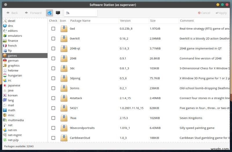
Task: Select the dns category icon
Action: (x=5, y=26)
